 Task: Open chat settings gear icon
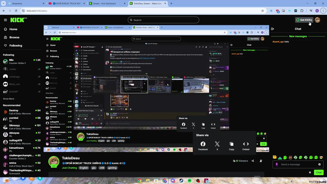[x=310, y=172]
